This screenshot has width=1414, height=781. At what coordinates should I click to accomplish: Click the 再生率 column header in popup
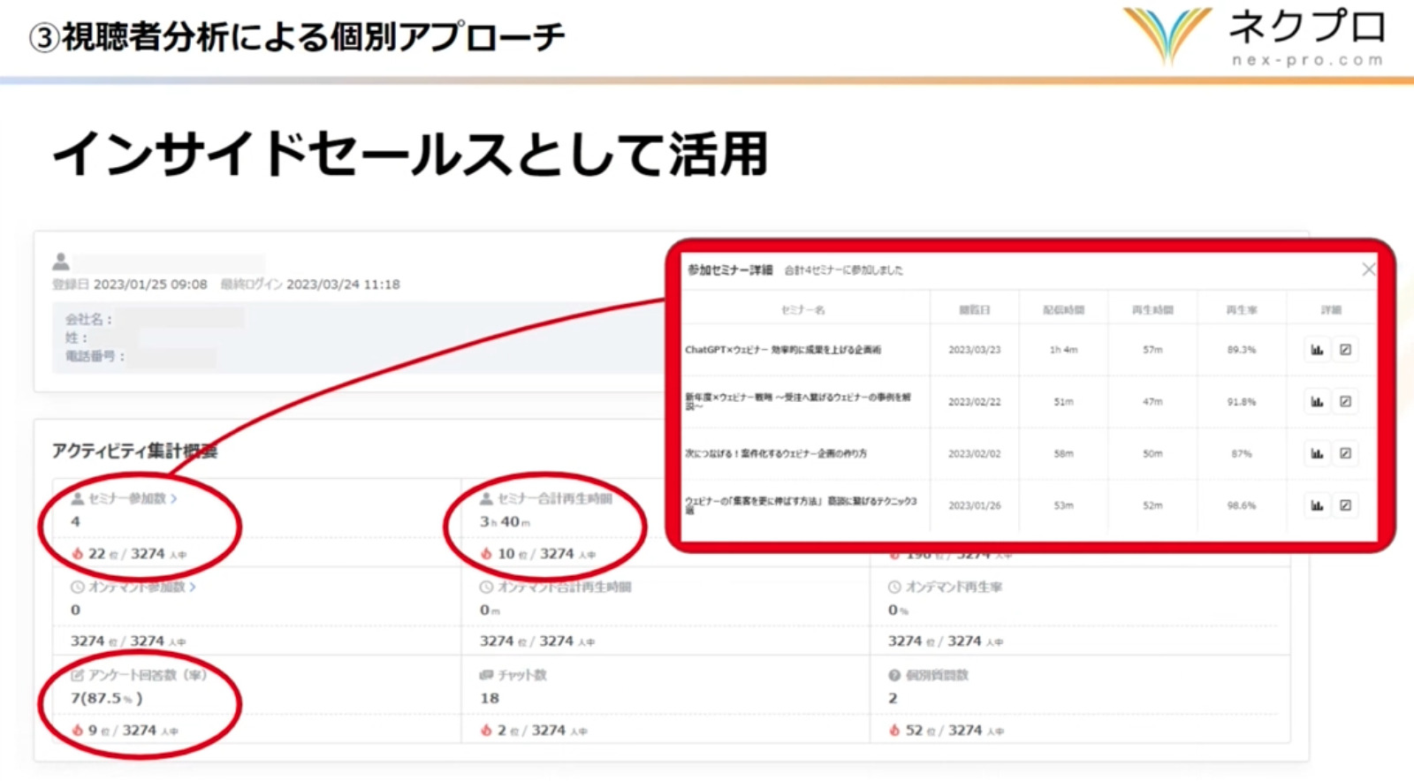pos(1241,310)
